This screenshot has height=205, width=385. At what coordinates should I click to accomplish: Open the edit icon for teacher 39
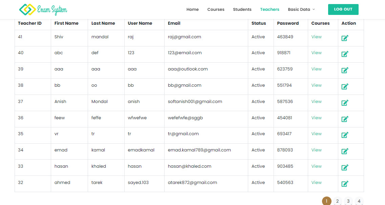345,70
